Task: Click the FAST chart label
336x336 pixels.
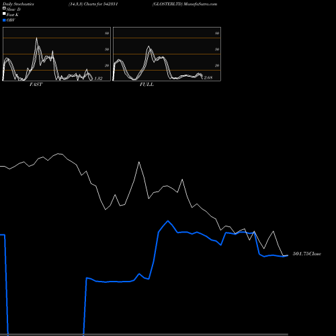Action: pos(36,85)
